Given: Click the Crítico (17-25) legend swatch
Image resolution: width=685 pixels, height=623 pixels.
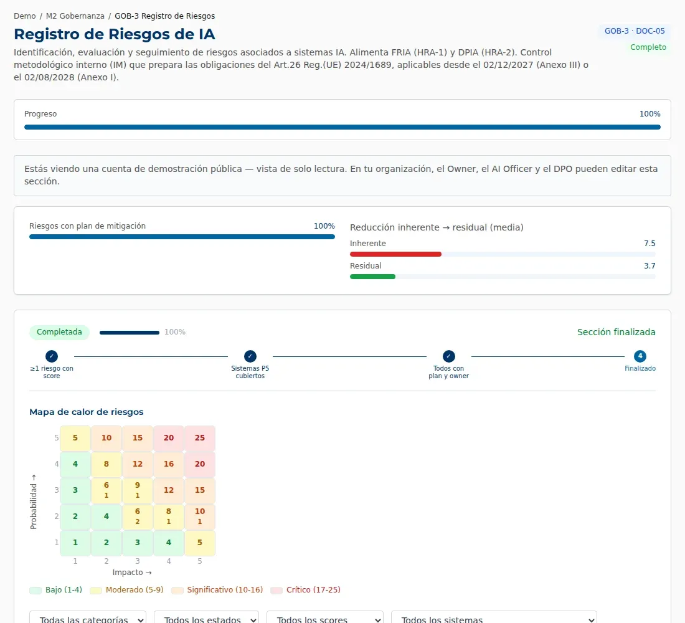Looking at the screenshot, I should 276,591.
